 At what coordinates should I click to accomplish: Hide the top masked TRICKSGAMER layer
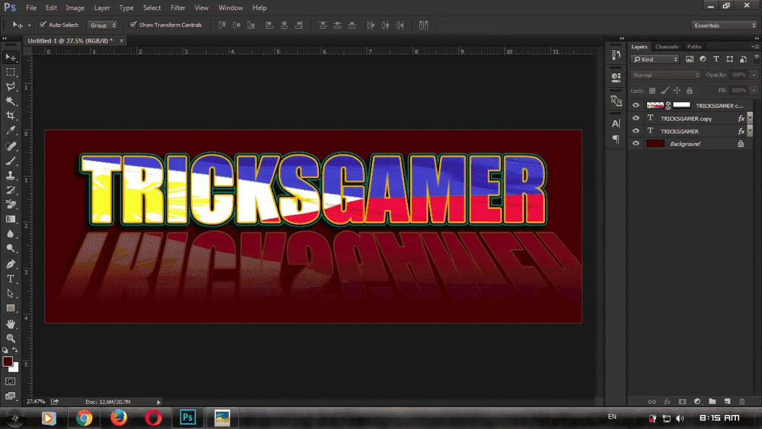[x=636, y=106]
